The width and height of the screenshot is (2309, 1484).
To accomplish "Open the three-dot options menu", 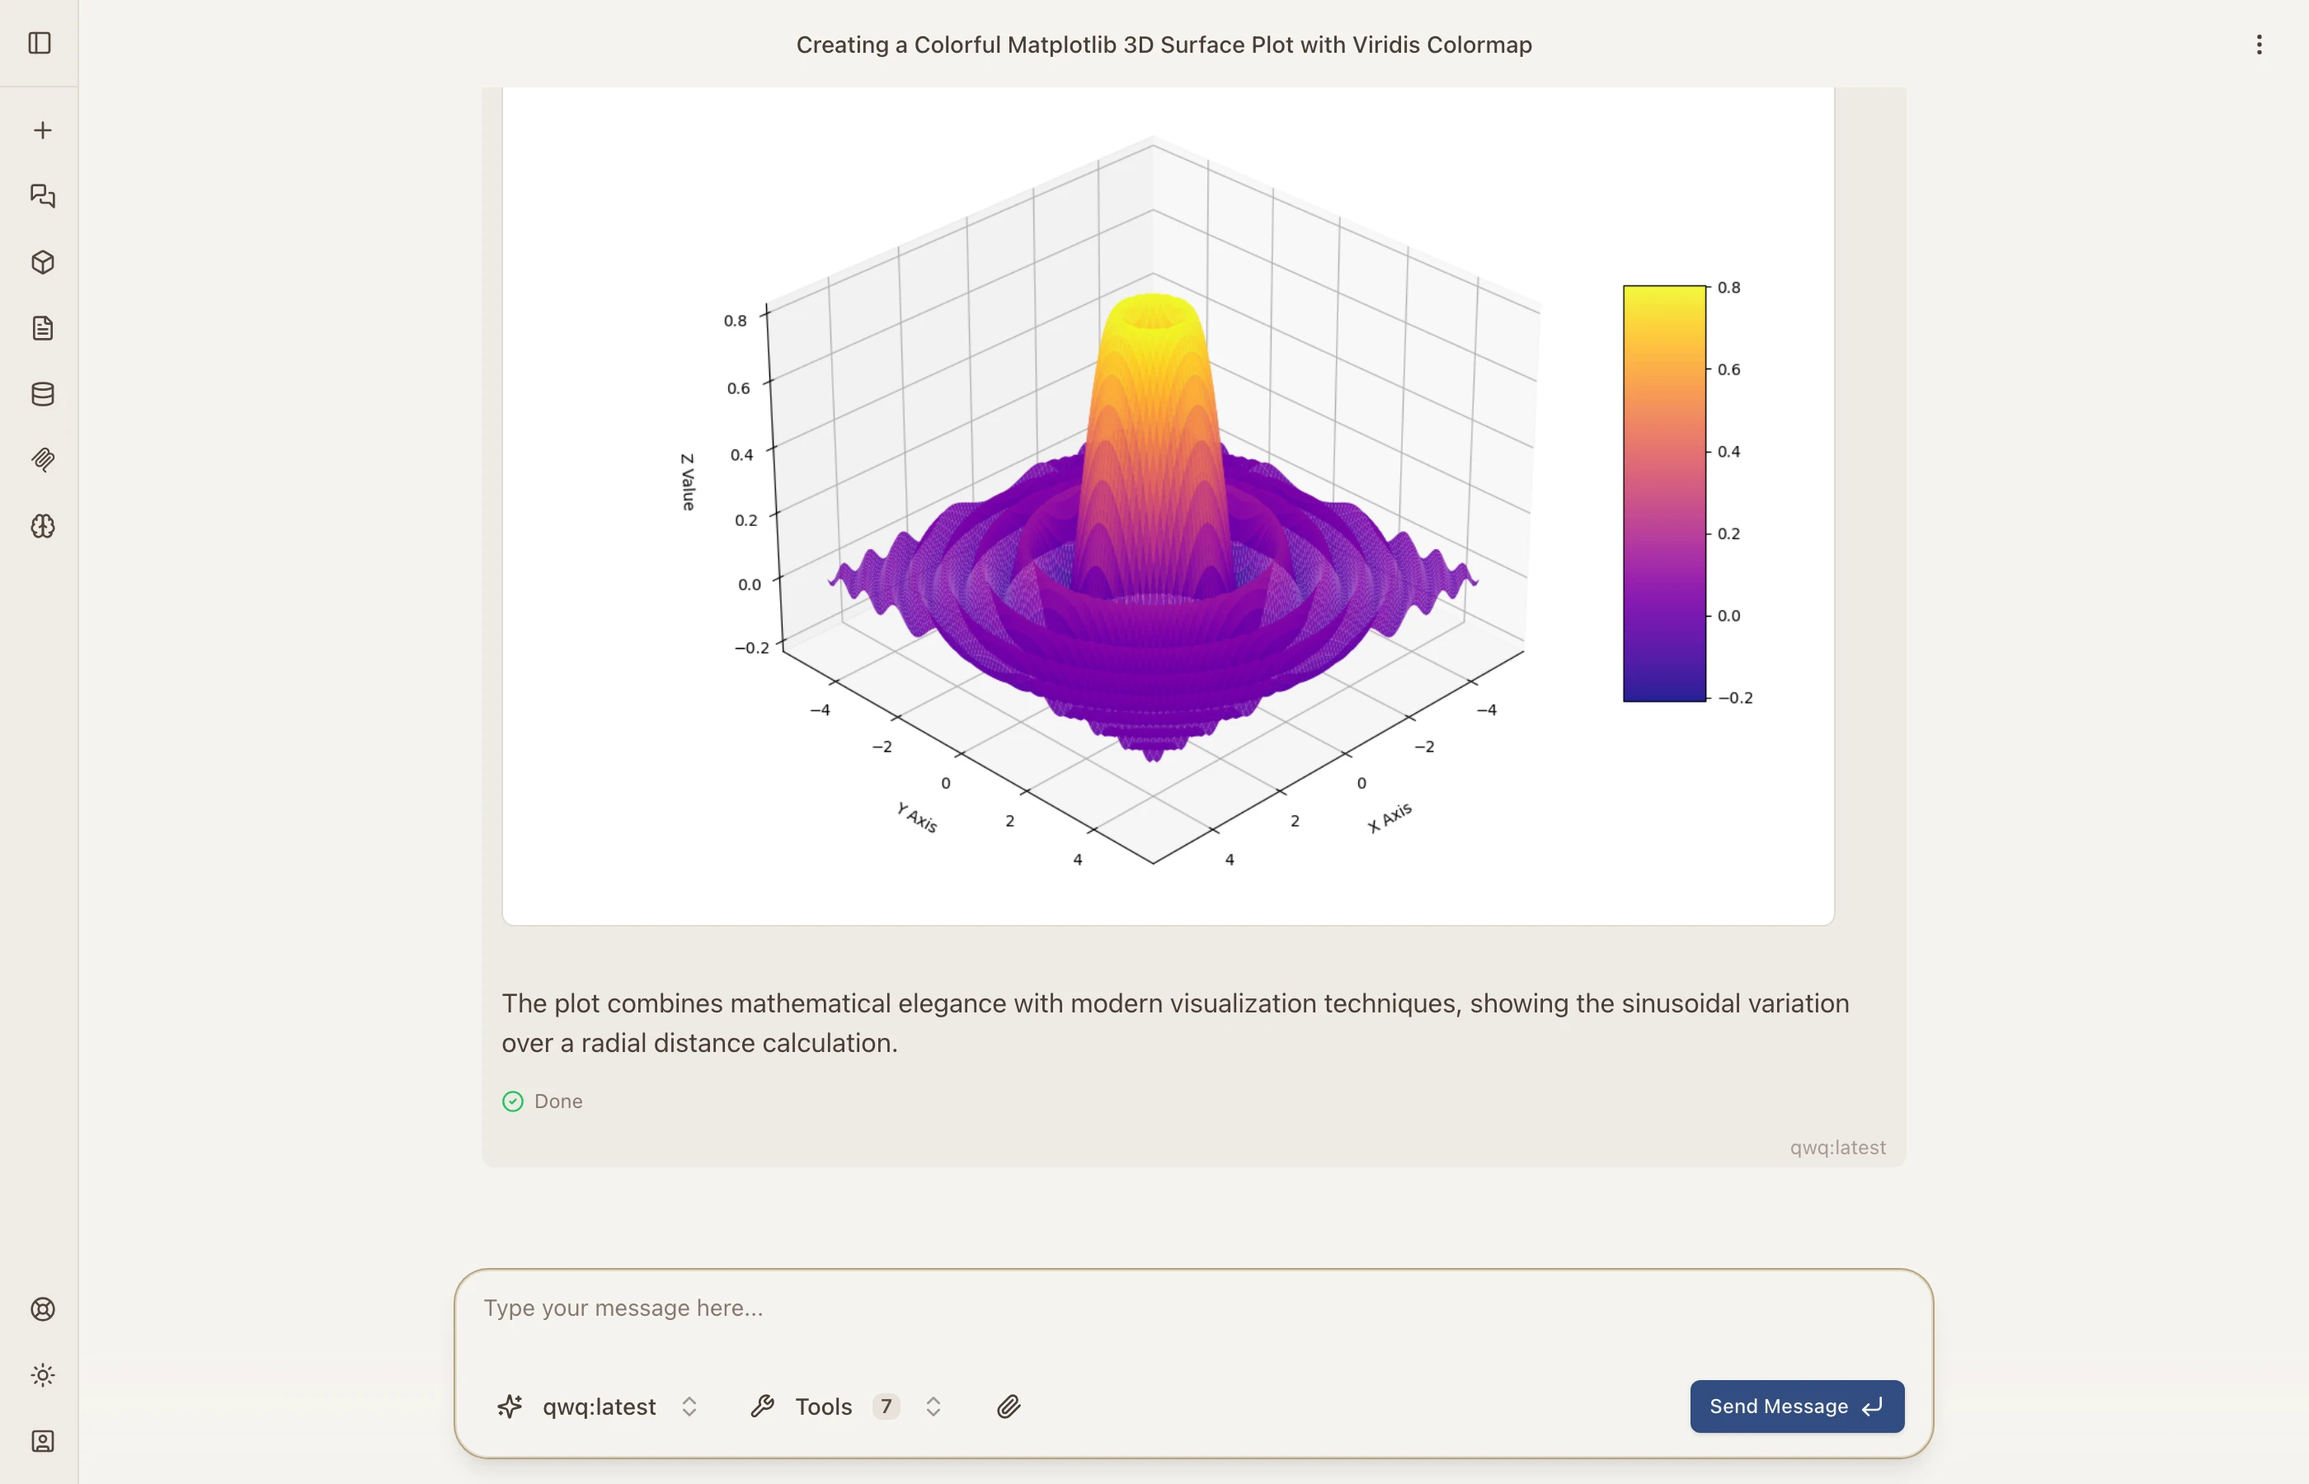I will [x=2259, y=45].
